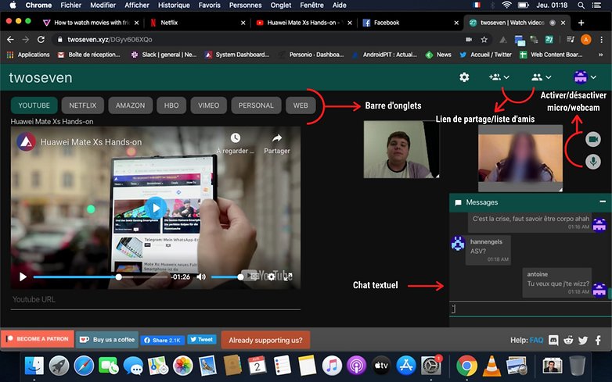Open App Store from the Dock

coord(406,366)
